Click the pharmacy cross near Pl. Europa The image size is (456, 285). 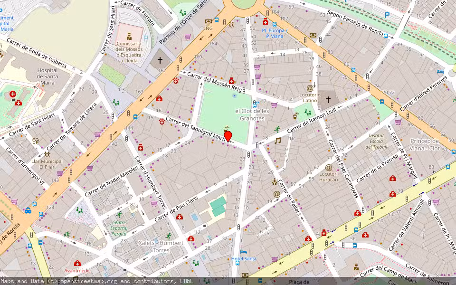tap(265, 21)
